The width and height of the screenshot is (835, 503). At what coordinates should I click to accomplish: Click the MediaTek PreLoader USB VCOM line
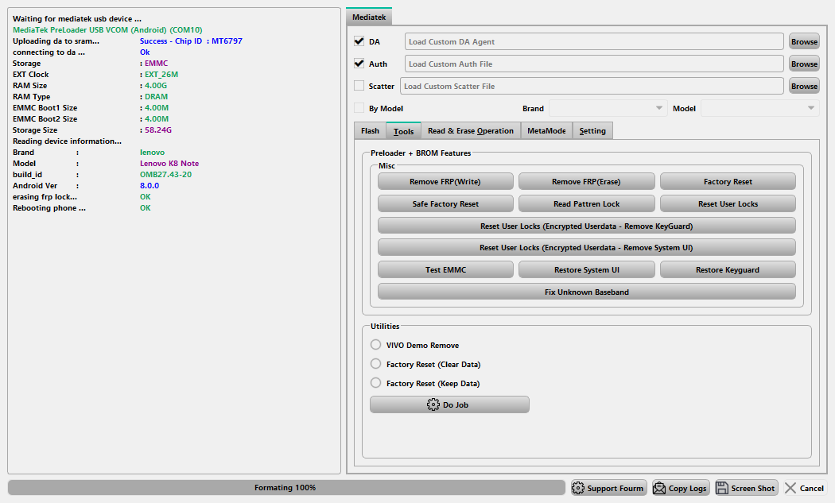(x=107, y=30)
